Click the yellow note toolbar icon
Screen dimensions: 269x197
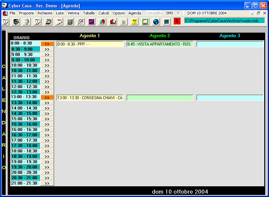pyautogui.click(x=134, y=22)
